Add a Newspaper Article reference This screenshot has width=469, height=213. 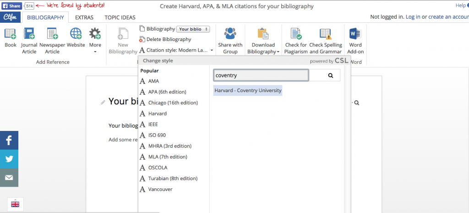point(52,41)
